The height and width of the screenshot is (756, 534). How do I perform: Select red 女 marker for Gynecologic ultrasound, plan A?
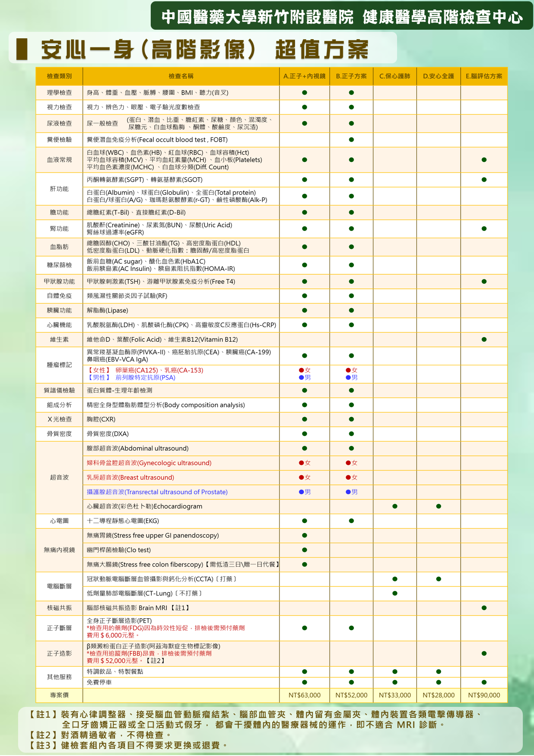[304, 463]
